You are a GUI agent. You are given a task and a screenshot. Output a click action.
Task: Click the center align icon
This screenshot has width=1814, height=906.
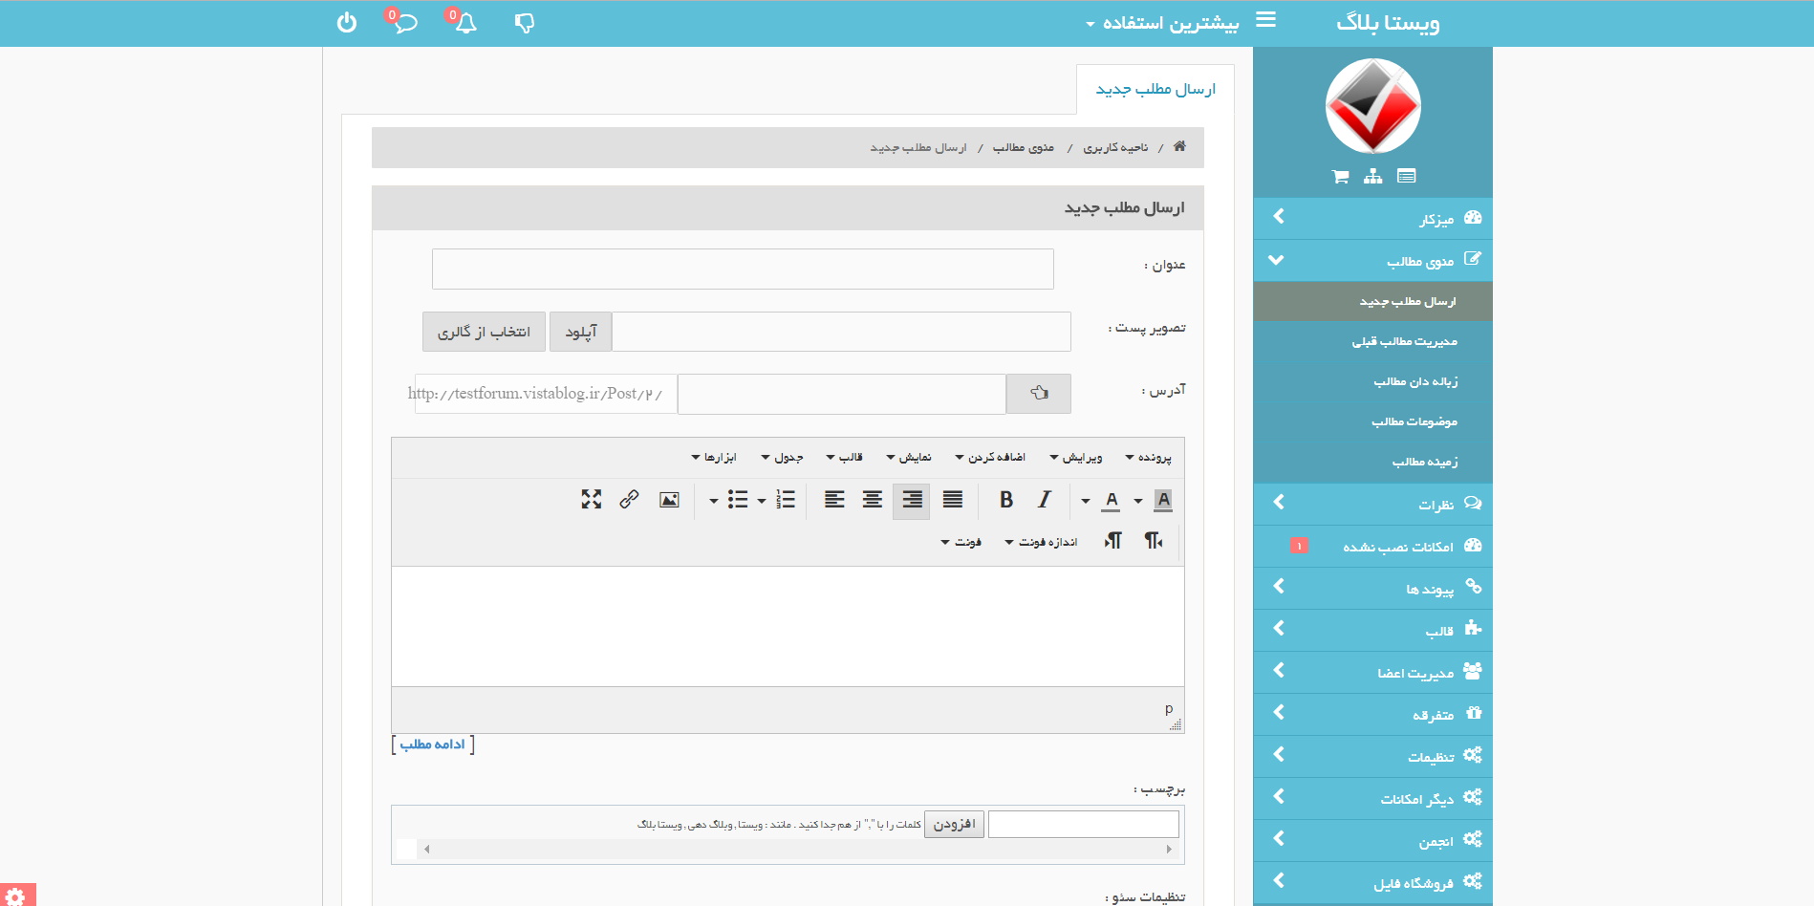tap(873, 500)
